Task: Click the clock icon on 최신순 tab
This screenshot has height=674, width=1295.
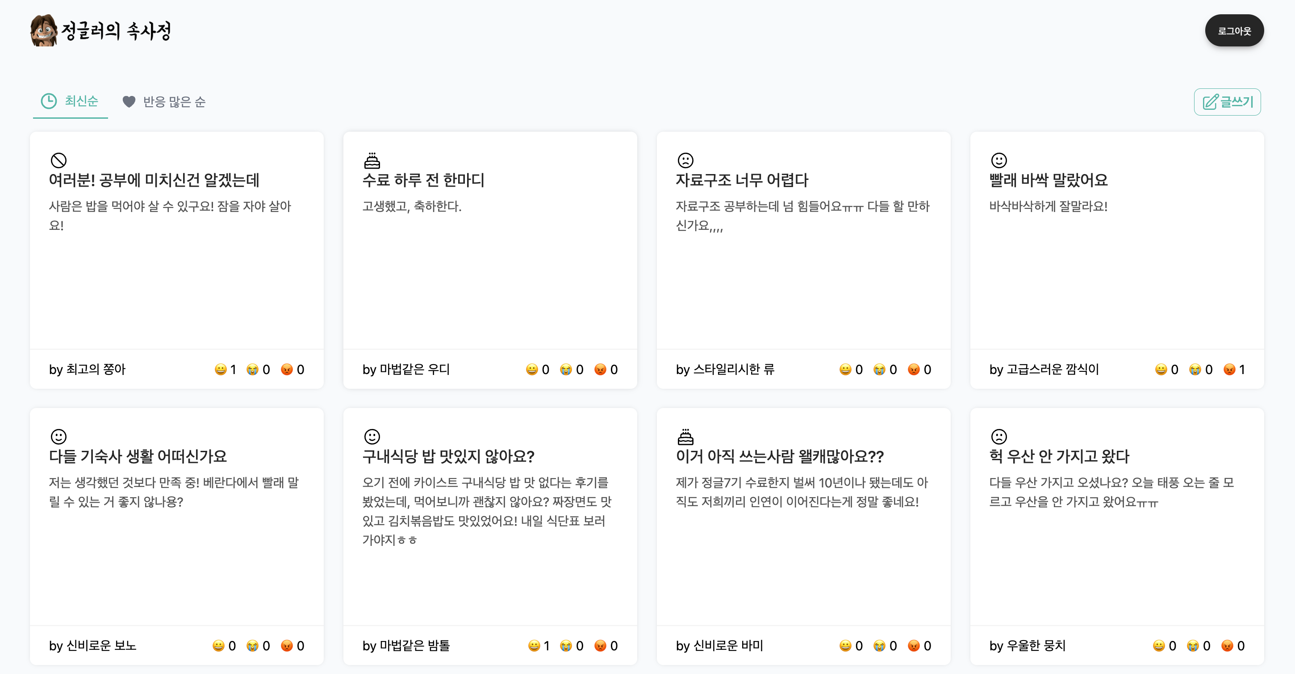Action: [x=49, y=101]
